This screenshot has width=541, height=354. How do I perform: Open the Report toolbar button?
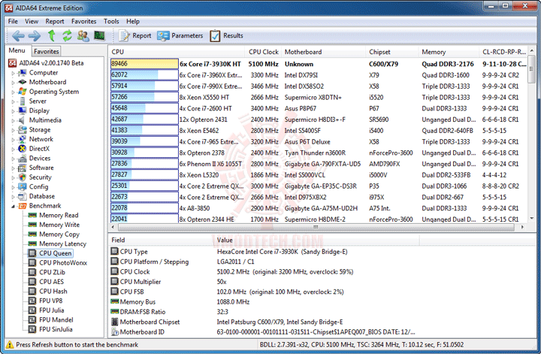[x=135, y=35]
